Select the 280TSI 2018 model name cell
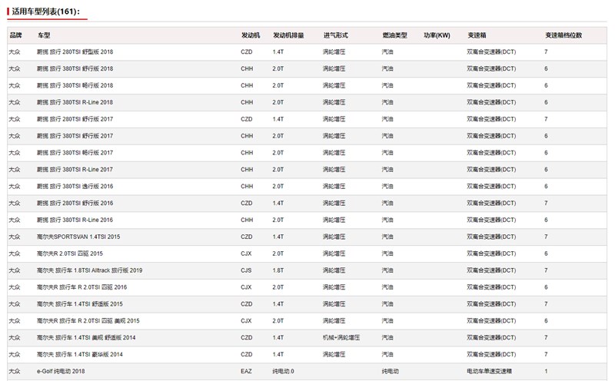Screen dimensions: 615x381 point(75,51)
